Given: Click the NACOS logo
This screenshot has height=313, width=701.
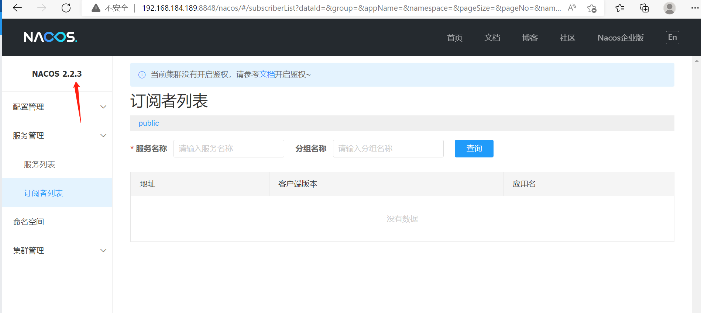Looking at the screenshot, I should pos(51,37).
